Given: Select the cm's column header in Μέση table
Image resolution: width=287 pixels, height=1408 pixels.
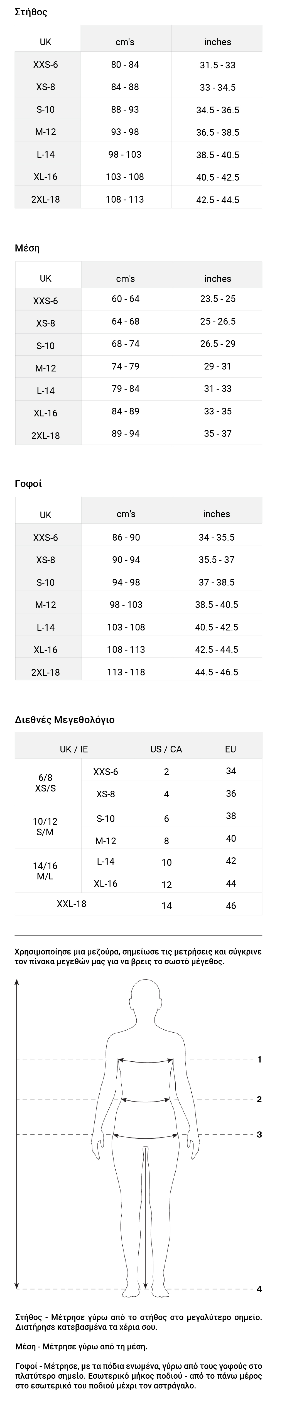Looking at the screenshot, I should 126,278.
